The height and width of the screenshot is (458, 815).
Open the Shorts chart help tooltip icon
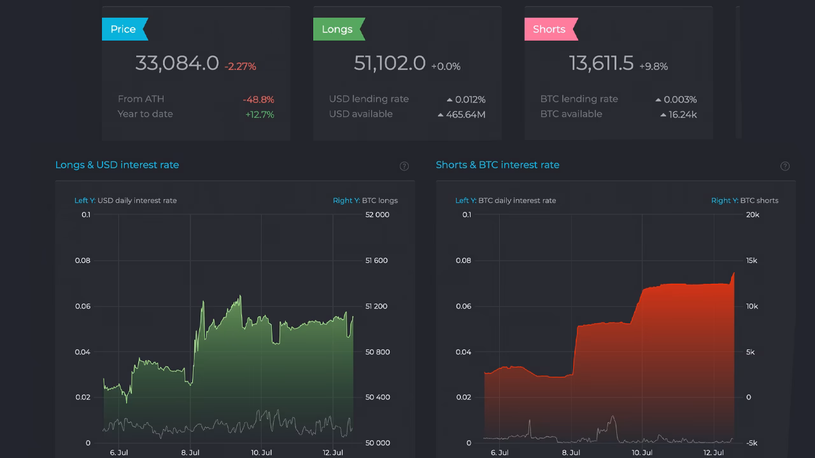click(x=785, y=165)
